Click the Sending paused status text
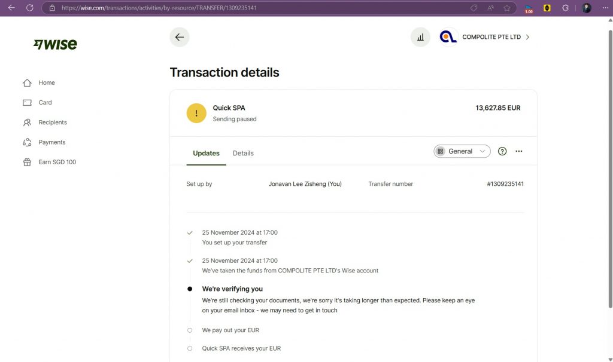The image size is (613, 362). point(235,119)
